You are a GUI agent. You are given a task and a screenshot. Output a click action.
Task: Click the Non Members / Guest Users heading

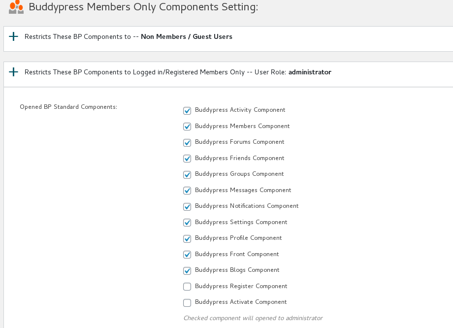point(186,36)
